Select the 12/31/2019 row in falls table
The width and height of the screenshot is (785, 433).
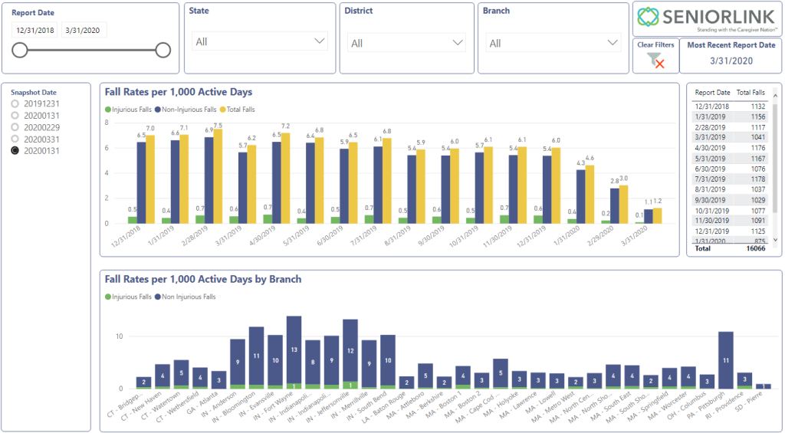730,231
